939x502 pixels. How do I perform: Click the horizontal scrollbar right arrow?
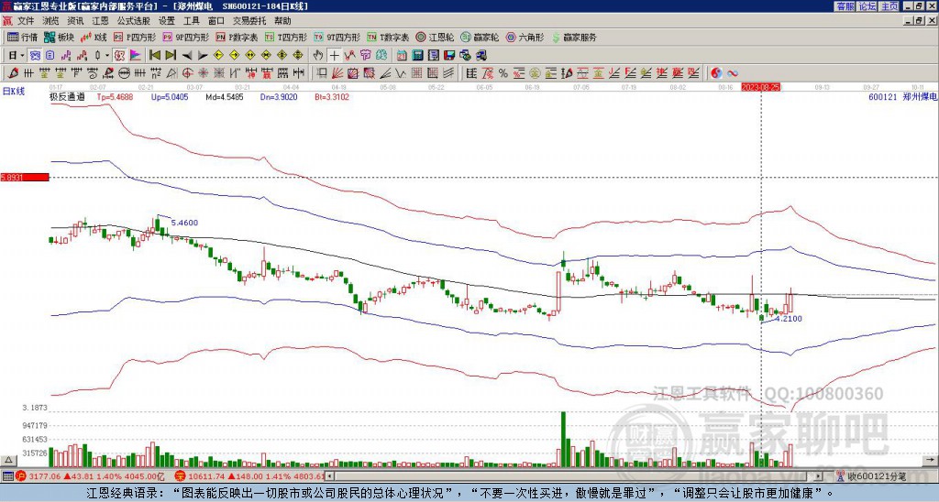tap(819, 476)
